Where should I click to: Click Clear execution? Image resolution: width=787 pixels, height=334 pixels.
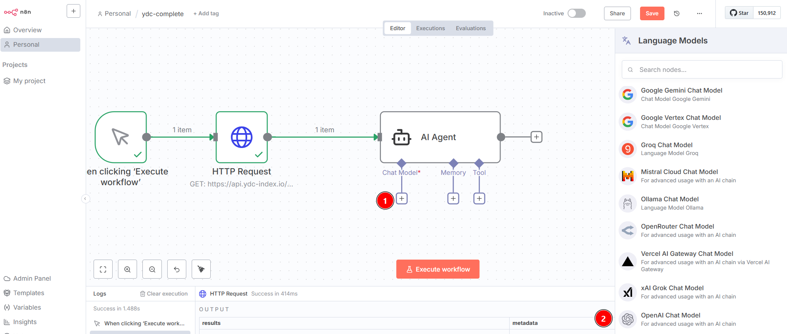[x=164, y=294]
